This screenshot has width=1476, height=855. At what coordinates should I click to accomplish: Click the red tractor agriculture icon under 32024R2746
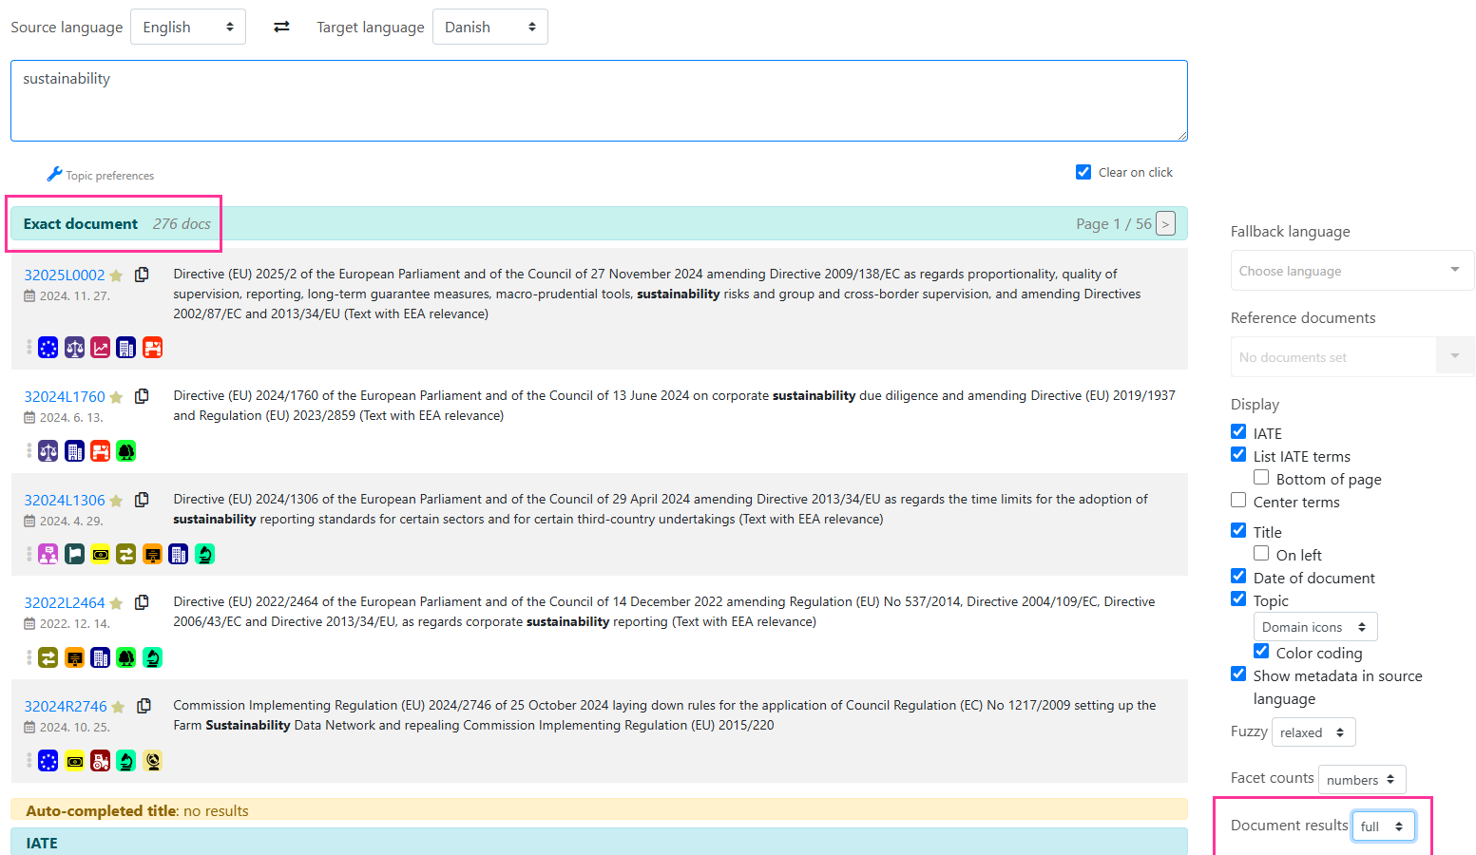point(100,761)
